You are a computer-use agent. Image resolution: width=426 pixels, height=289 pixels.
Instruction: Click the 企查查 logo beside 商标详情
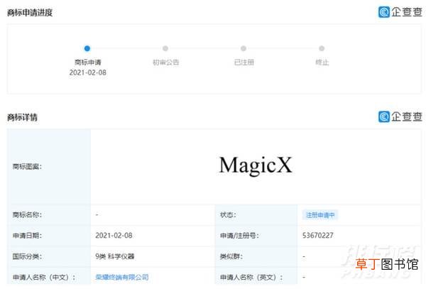pyautogui.click(x=400, y=116)
